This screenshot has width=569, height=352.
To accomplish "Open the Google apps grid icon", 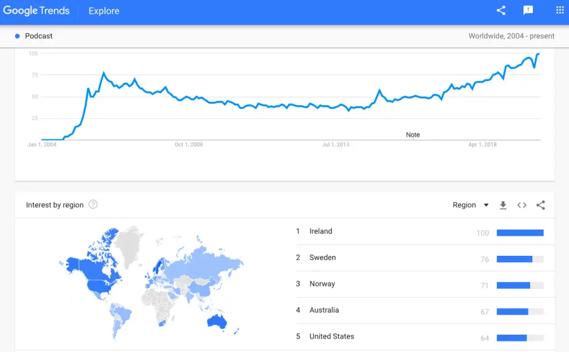I will click(x=560, y=10).
